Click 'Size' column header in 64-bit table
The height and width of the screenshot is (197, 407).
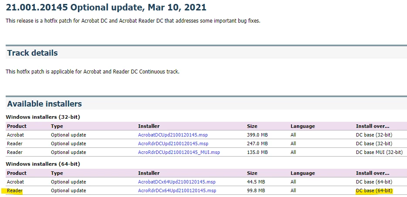point(252,173)
